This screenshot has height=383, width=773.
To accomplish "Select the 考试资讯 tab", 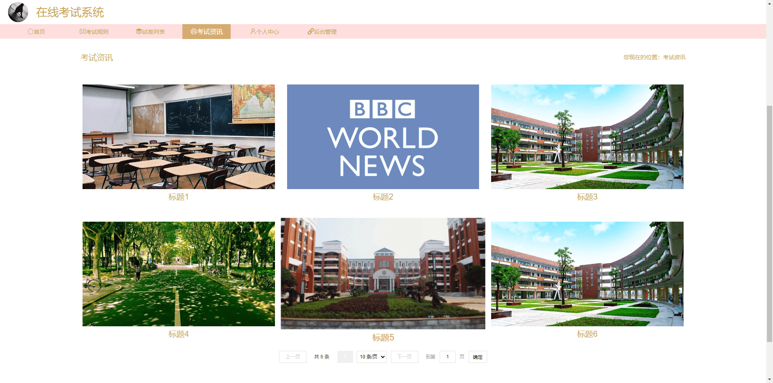I will coord(207,31).
